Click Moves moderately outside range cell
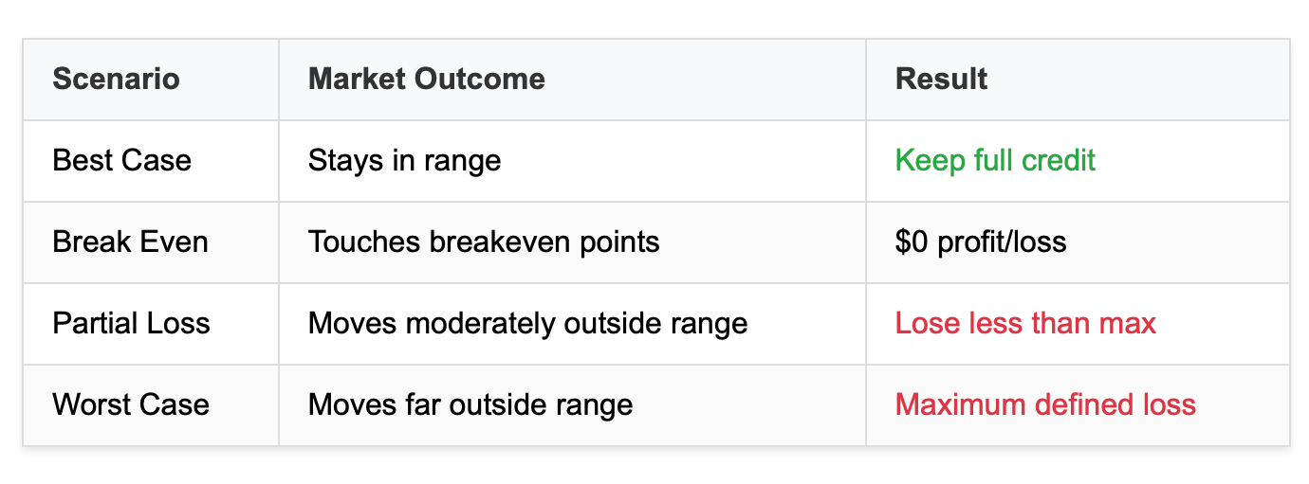This screenshot has width=1309, height=484. tap(572, 324)
